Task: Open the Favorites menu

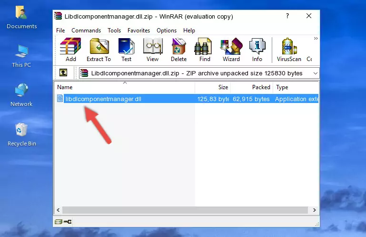Action: (138, 31)
